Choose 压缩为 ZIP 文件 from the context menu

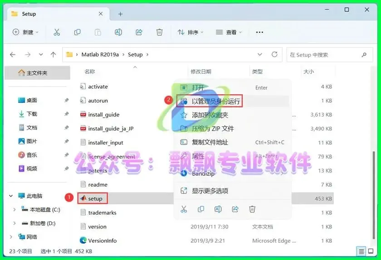pos(233,129)
